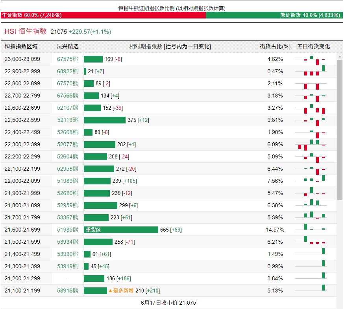Screen dimensions: 344x309
Task: Click the 最多新增 label
Action: [x=121, y=291]
